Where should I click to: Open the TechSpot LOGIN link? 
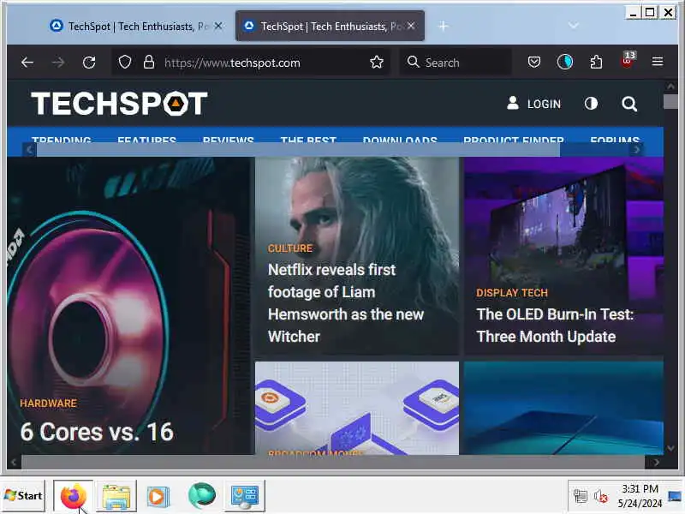(x=533, y=104)
